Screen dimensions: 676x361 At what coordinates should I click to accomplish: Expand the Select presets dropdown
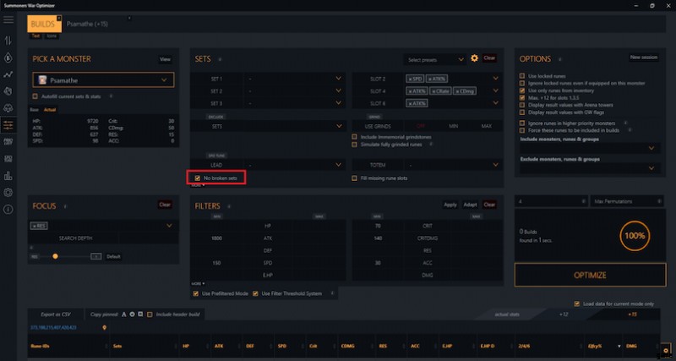[x=435, y=59]
